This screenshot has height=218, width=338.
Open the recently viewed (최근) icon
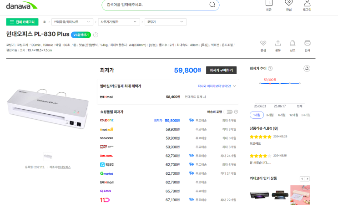269,5
